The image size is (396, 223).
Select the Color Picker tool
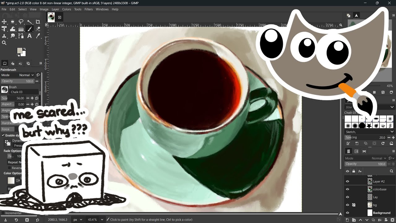38,36
